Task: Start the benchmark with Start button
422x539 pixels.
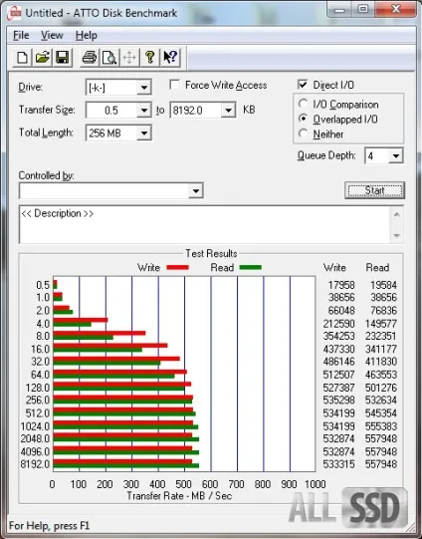Action: (x=374, y=190)
